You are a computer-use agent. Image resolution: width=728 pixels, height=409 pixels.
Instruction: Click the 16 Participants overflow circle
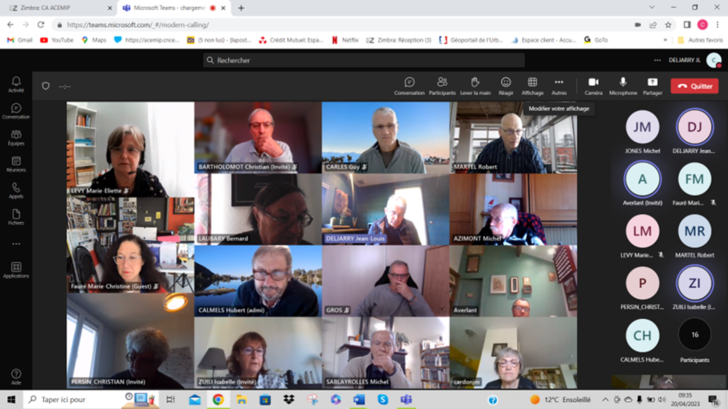(694, 335)
